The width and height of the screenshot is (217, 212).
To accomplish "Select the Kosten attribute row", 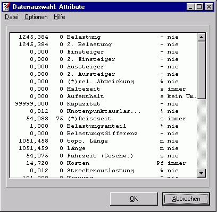I will click(104, 163).
